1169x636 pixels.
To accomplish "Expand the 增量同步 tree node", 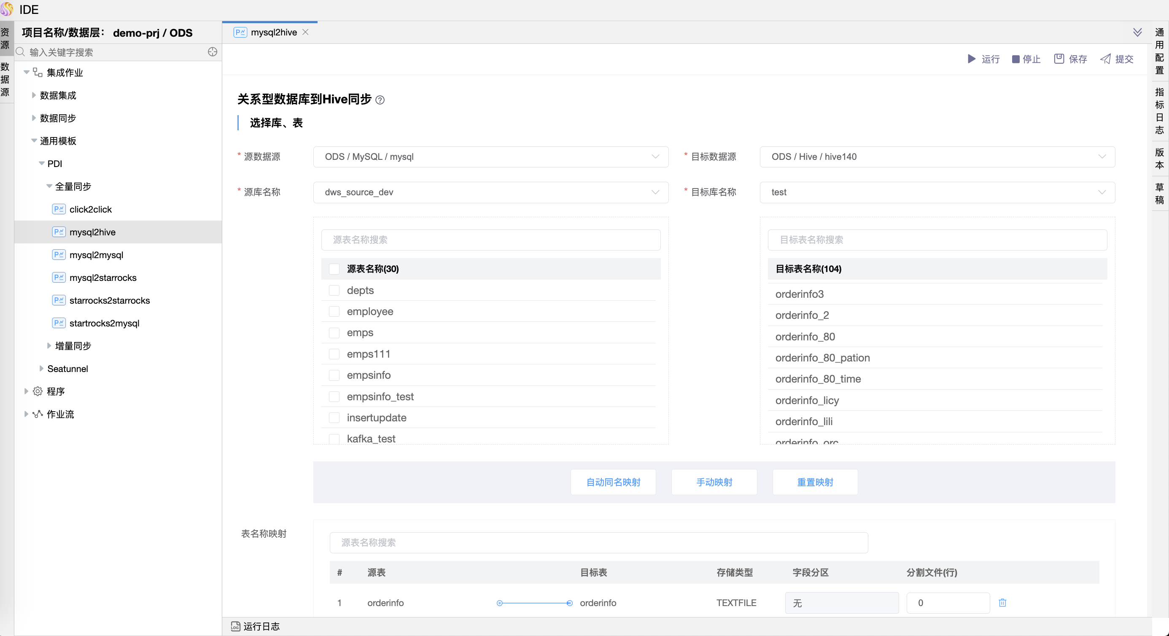I will pyautogui.click(x=49, y=346).
